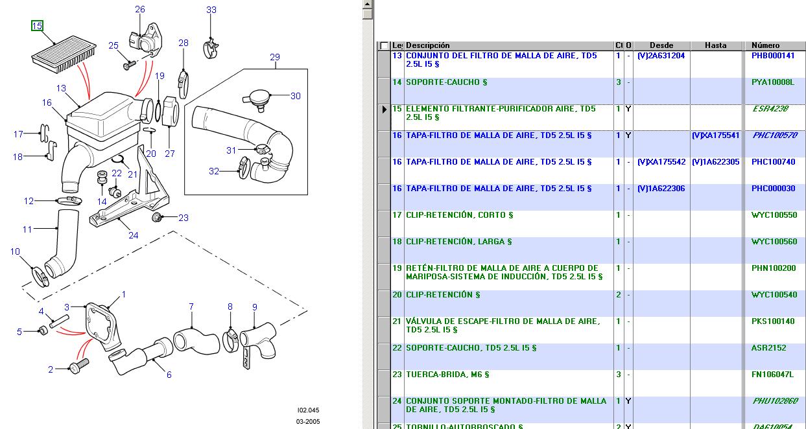Tick the select-all checkbox in table header
Image resolution: width=806 pixels, height=429 pixels.
[x=385, y=46]
